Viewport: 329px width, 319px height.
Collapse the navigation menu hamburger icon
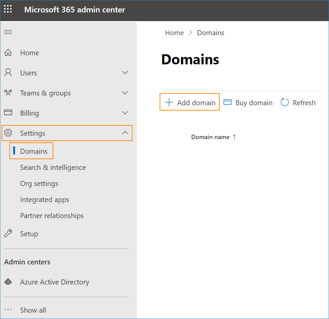[8, 32]
